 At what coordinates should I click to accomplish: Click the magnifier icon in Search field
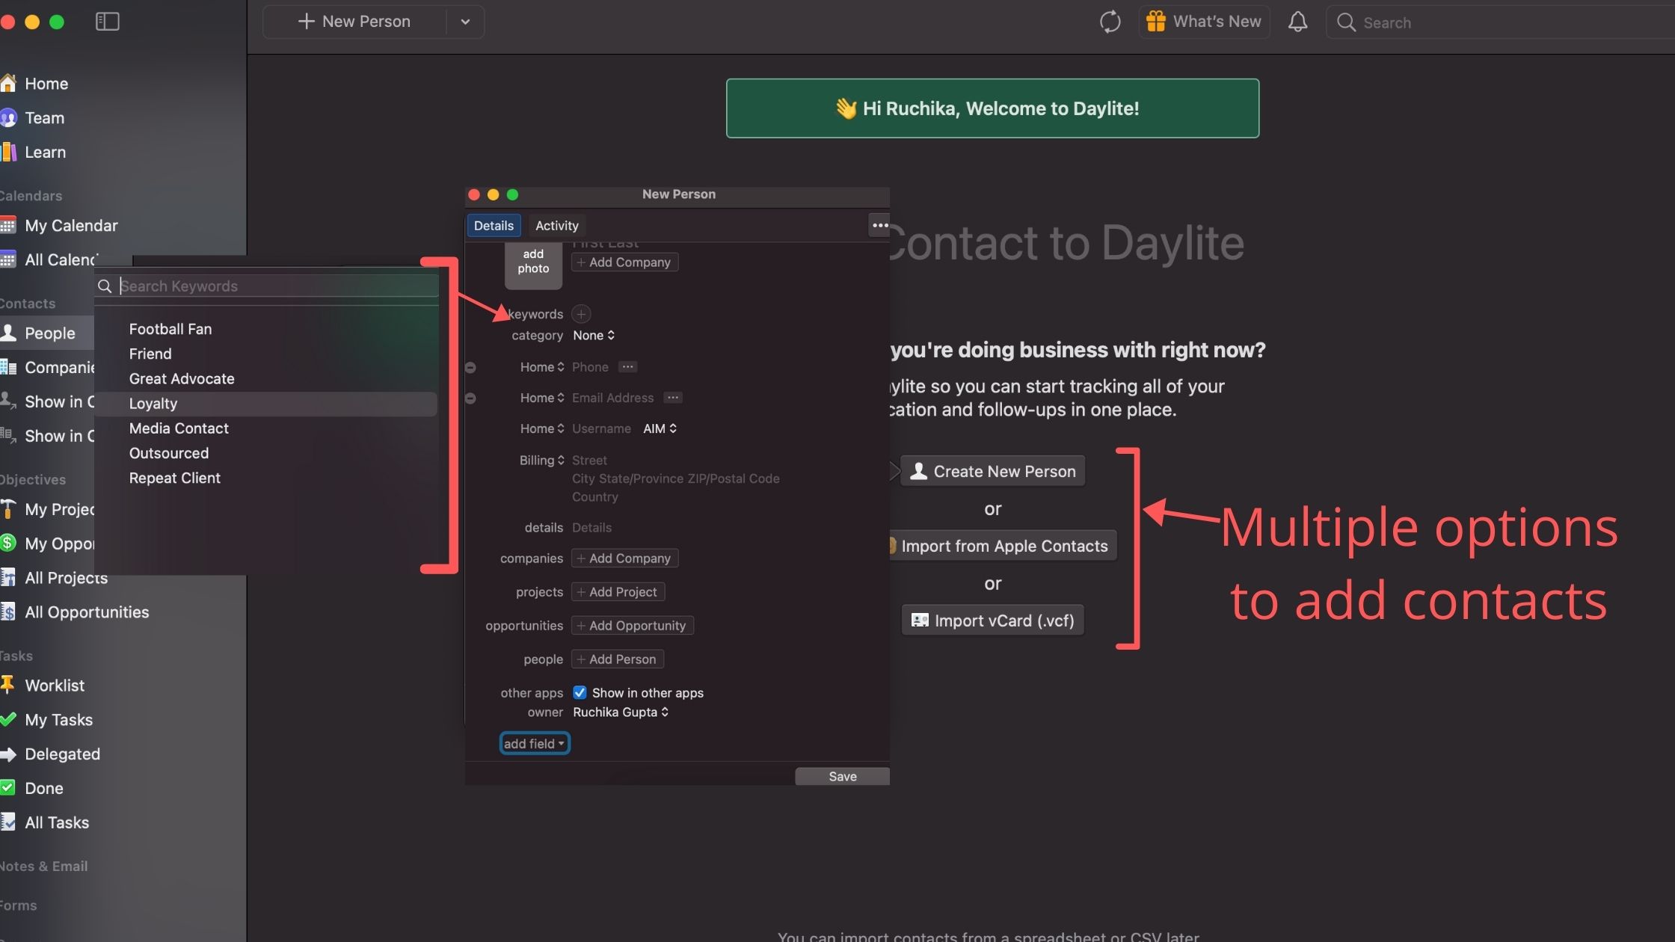[1346, 22]
